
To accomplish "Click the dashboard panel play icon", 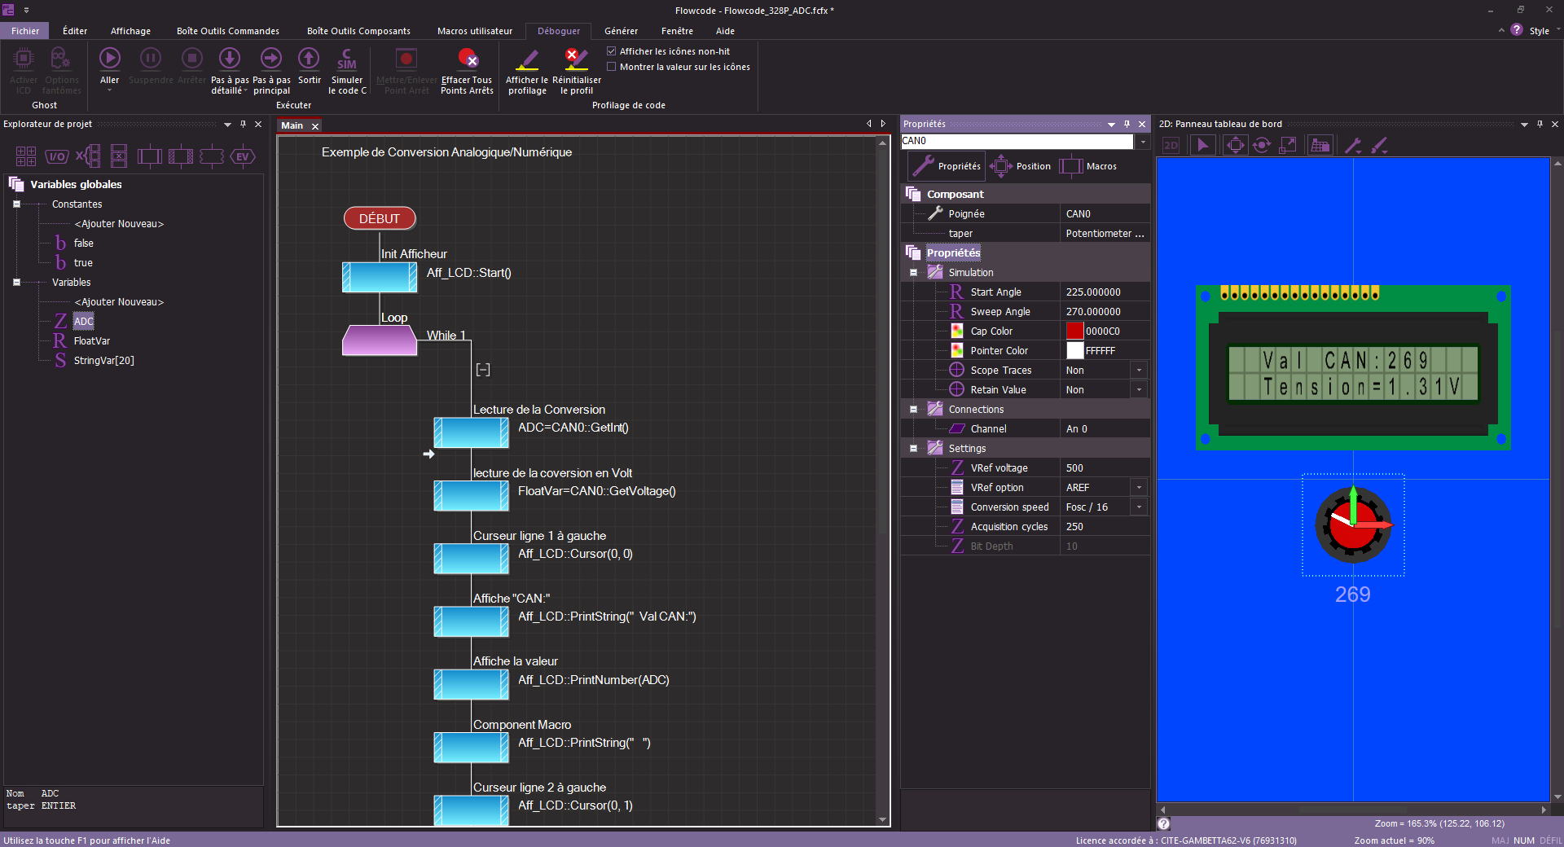I will click(x=1202, y=145).
